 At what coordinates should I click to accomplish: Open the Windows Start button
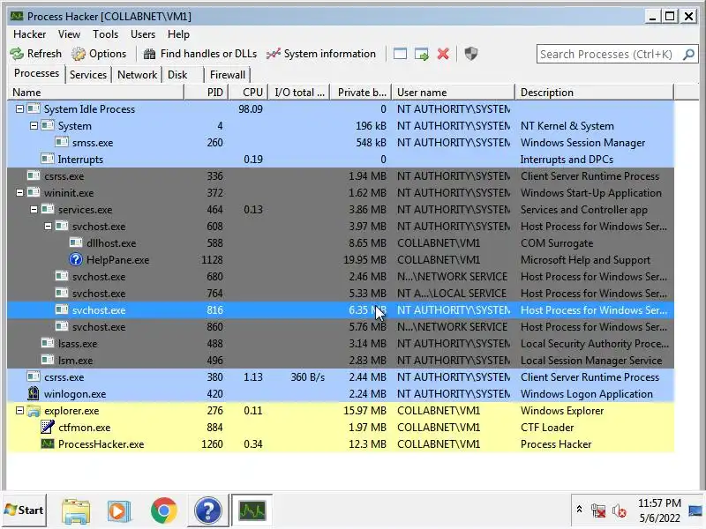24,510
